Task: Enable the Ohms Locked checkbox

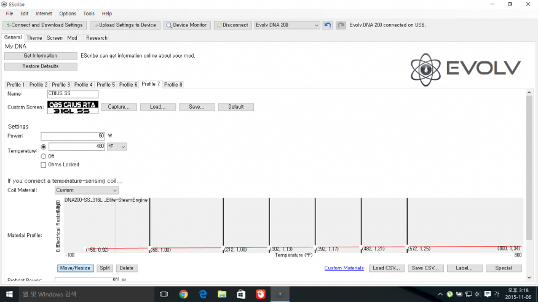Action: [x=43, y=165]
